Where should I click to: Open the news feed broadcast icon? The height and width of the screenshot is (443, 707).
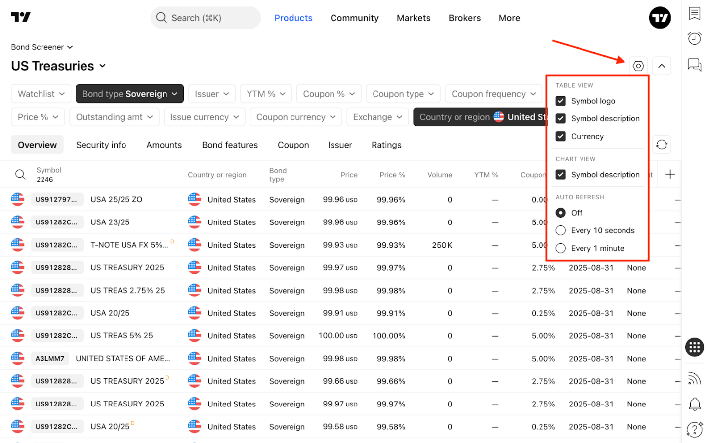(694, 378)
